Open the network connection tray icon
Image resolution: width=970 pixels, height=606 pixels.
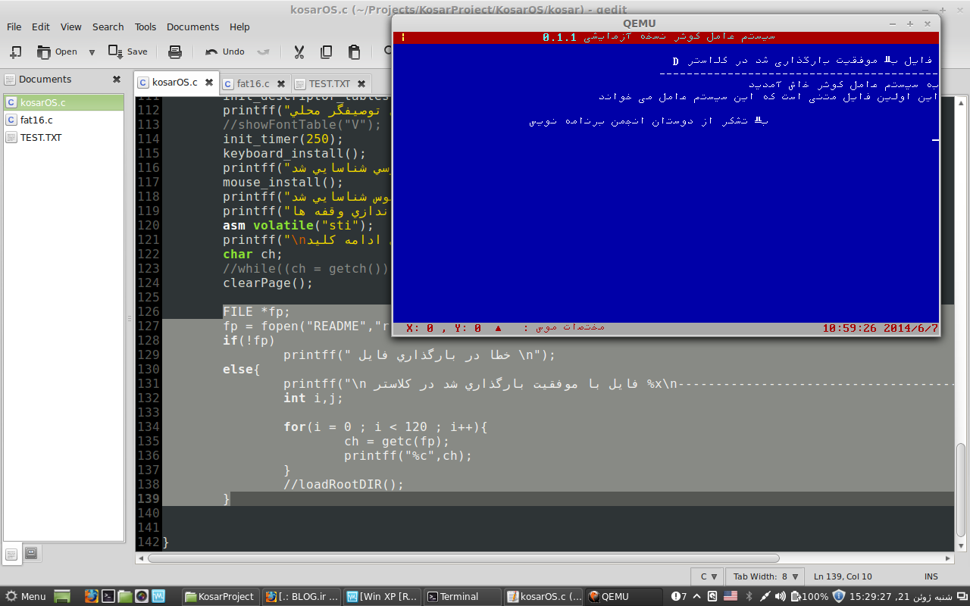(765, 596)
